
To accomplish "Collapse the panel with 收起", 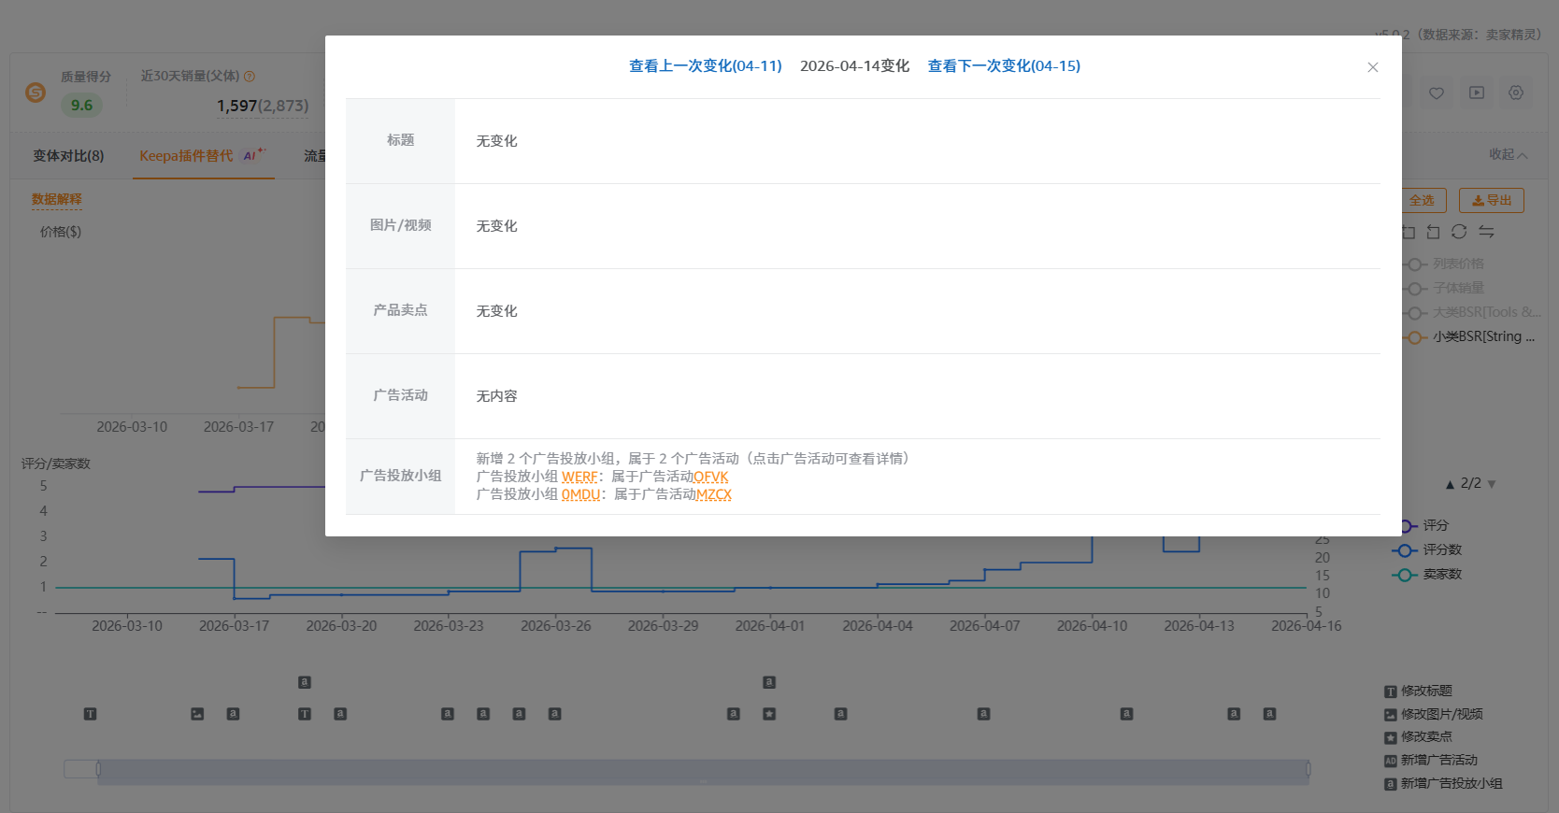I will pyautogui.click(x=1507, y=154).
